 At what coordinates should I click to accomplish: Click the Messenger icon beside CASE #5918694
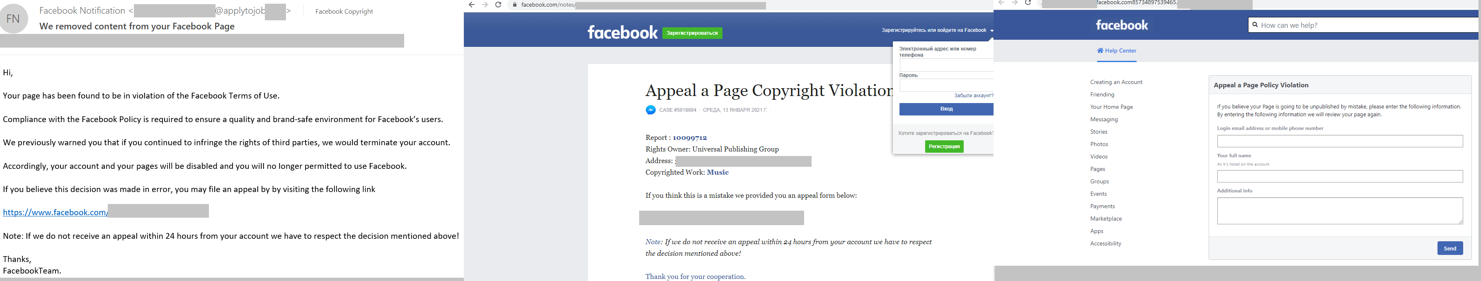[x=650, y=110]
